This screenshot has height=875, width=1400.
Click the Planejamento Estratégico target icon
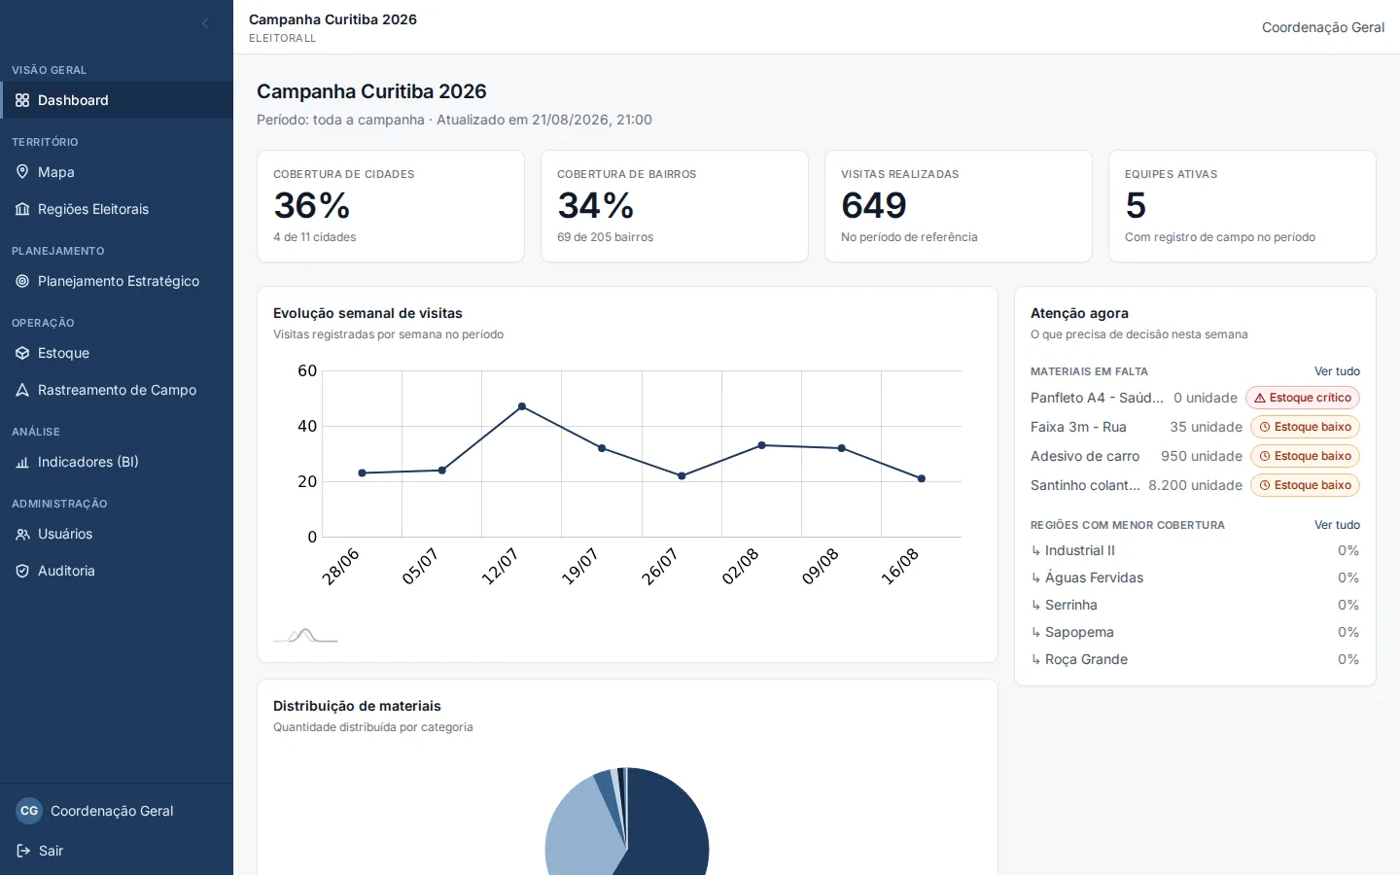[22, 281]
